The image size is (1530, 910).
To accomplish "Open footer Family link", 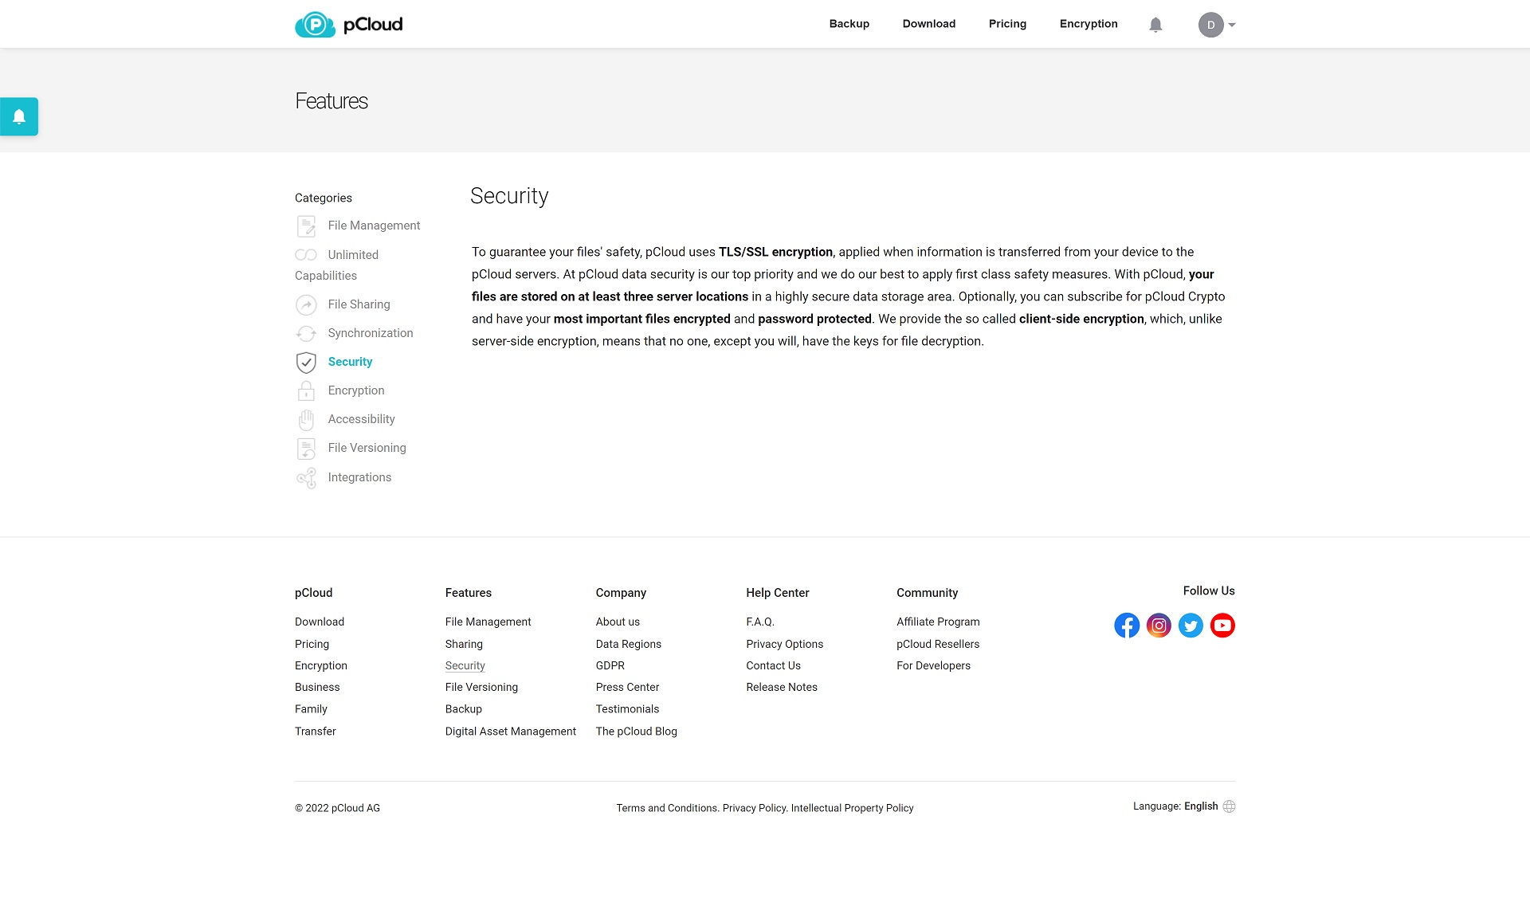I will point(311,709).
